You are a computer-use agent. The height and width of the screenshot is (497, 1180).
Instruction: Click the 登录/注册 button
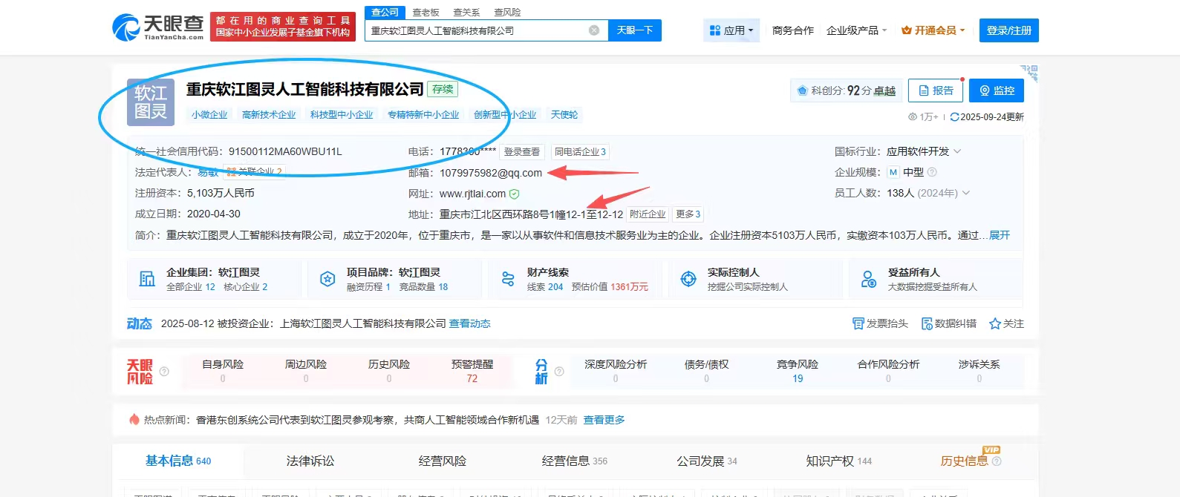(1008, 30)
